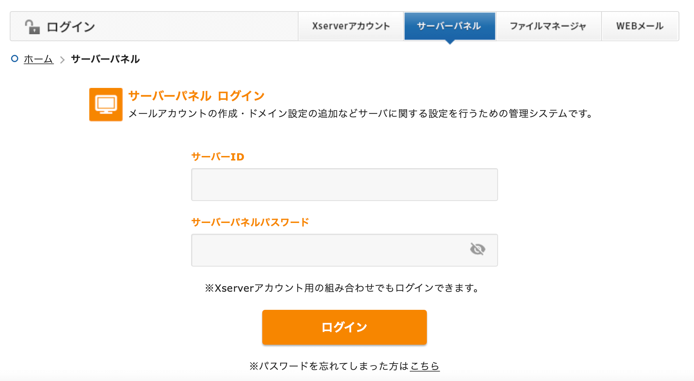Toggle password visibility with crossed-eye icon
The height and width of the screenshot is (381, 694).
click(477, 249)
